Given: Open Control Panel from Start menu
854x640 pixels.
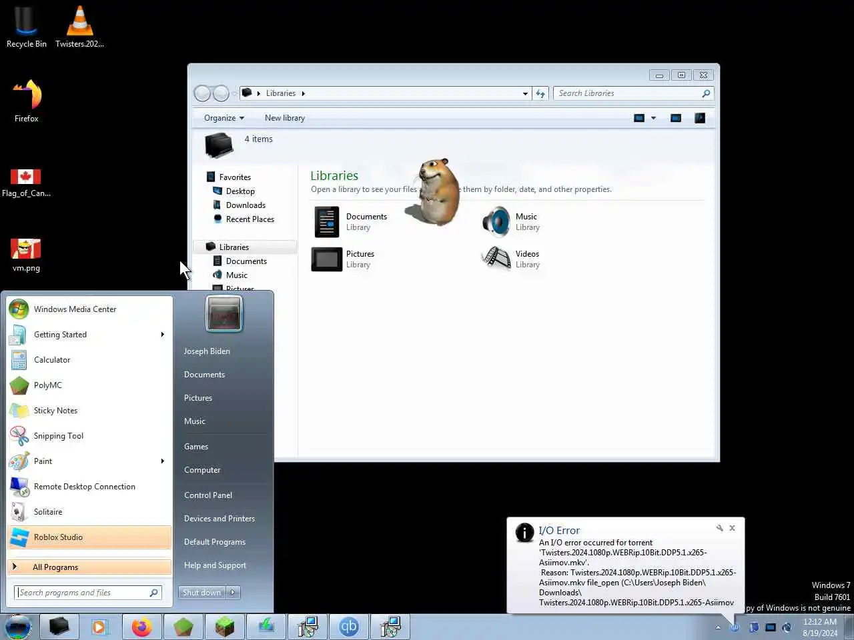Looking at the screenshot, I should pyautogui.click(x=208, y=495).
